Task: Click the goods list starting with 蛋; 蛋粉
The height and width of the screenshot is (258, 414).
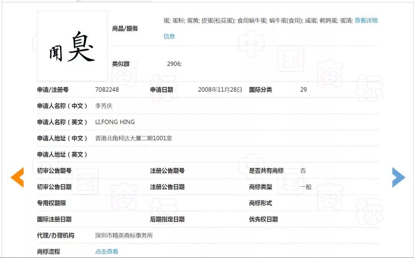Action: [x=258, y=20]
